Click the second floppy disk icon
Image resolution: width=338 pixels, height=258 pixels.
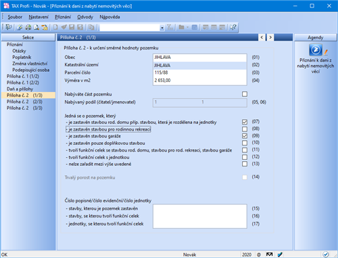(x=80, y=27)
